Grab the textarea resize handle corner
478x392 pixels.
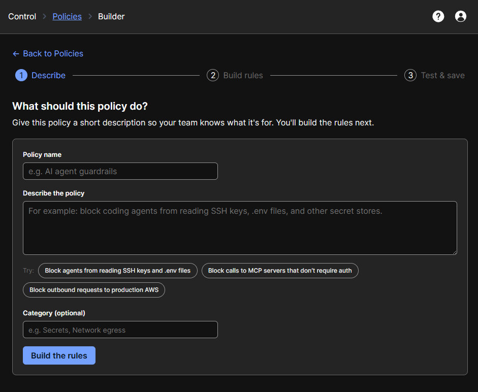[455, 252]
